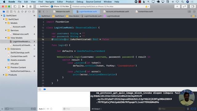Run the SwiftClient app with the play button
197x111 pixels.
click(x=23, y=6)
